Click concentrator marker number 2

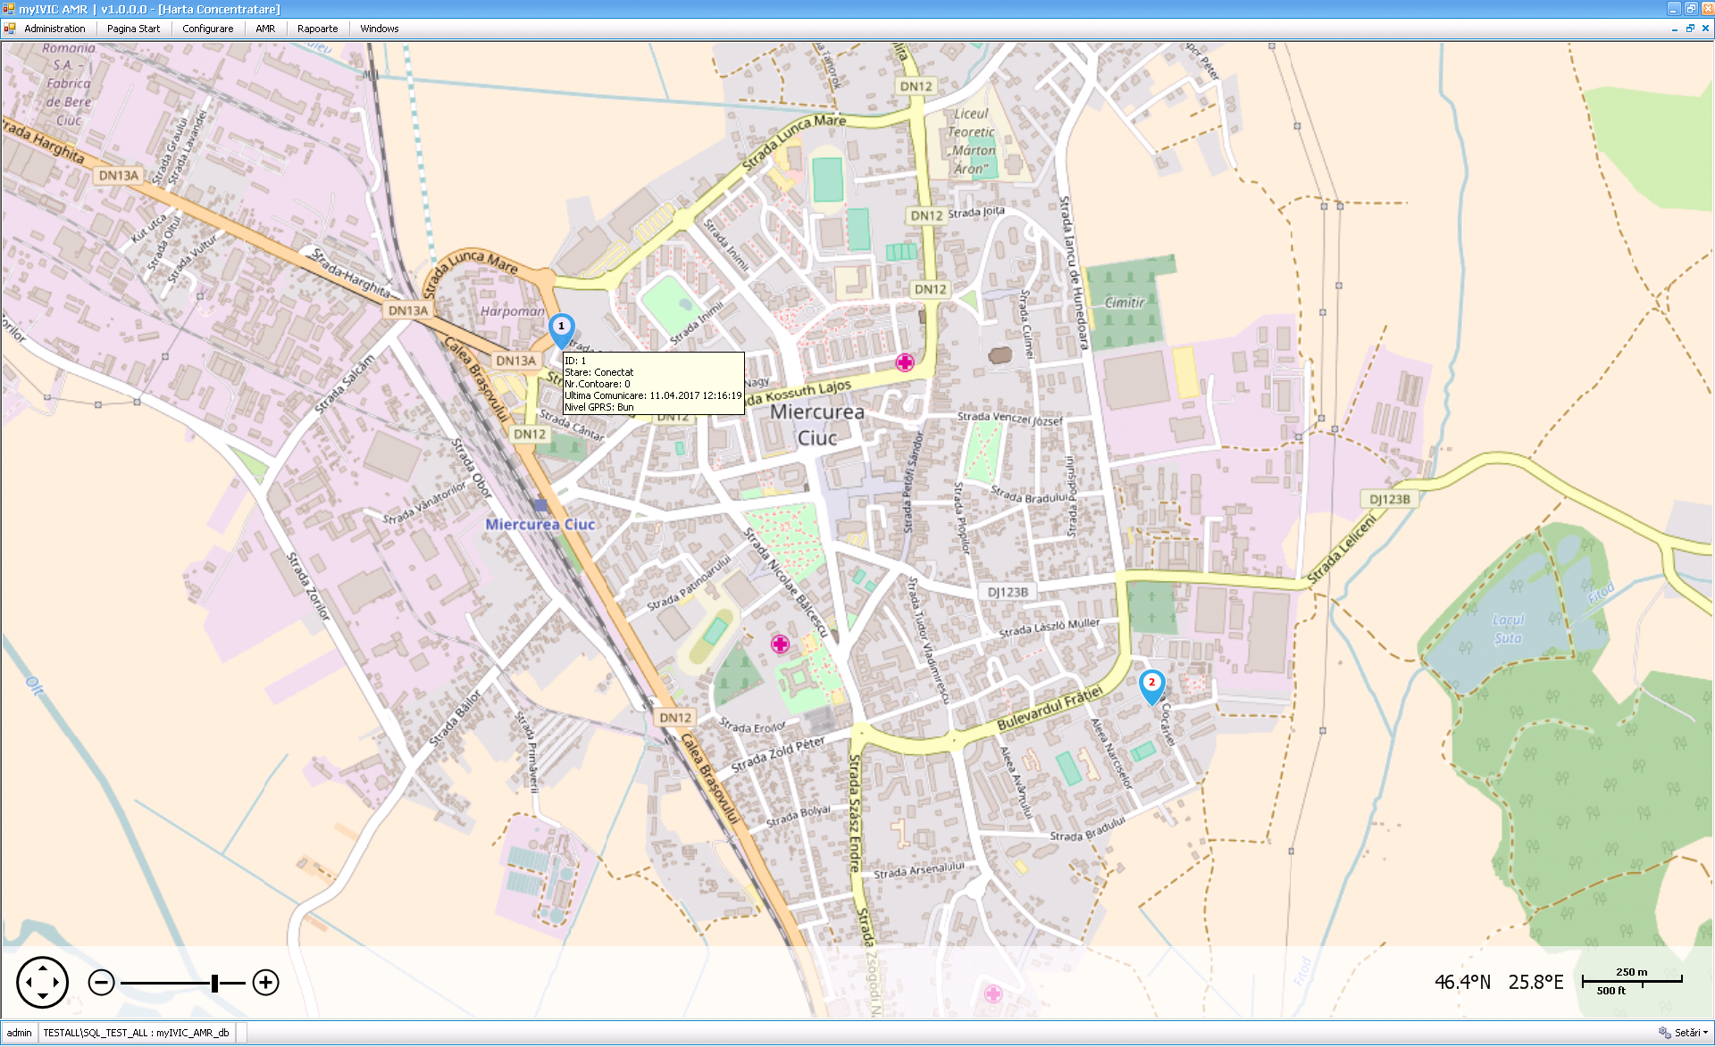(1151, 684)
